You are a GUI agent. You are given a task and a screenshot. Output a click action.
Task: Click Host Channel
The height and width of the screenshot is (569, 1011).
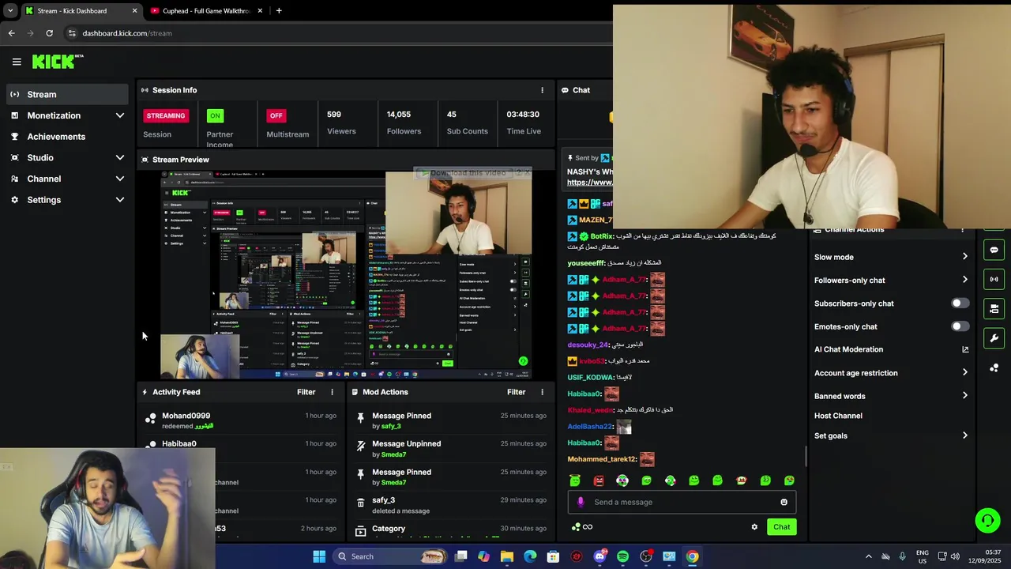point(838,416)
